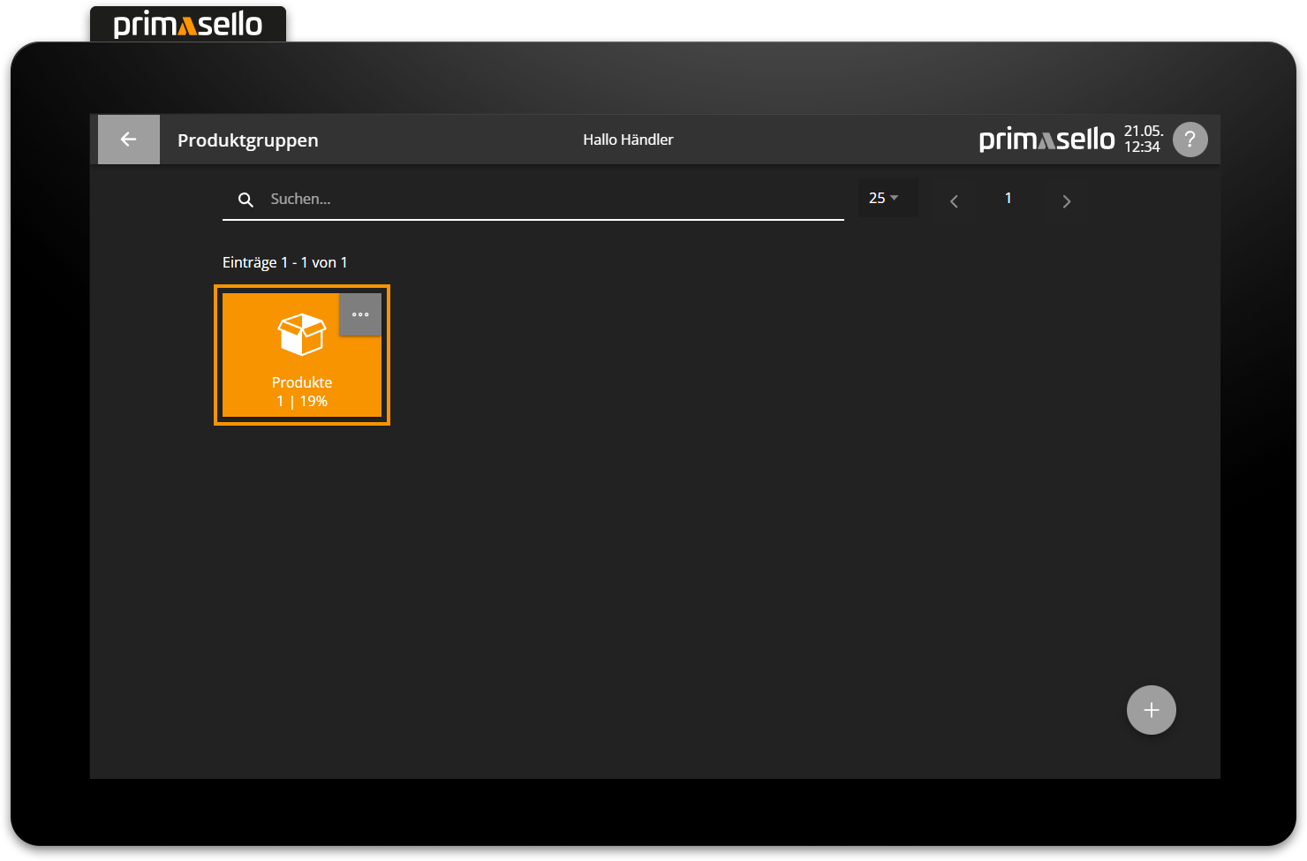Select page number 1
The image size is (1307, 861).
[1008, 199]
